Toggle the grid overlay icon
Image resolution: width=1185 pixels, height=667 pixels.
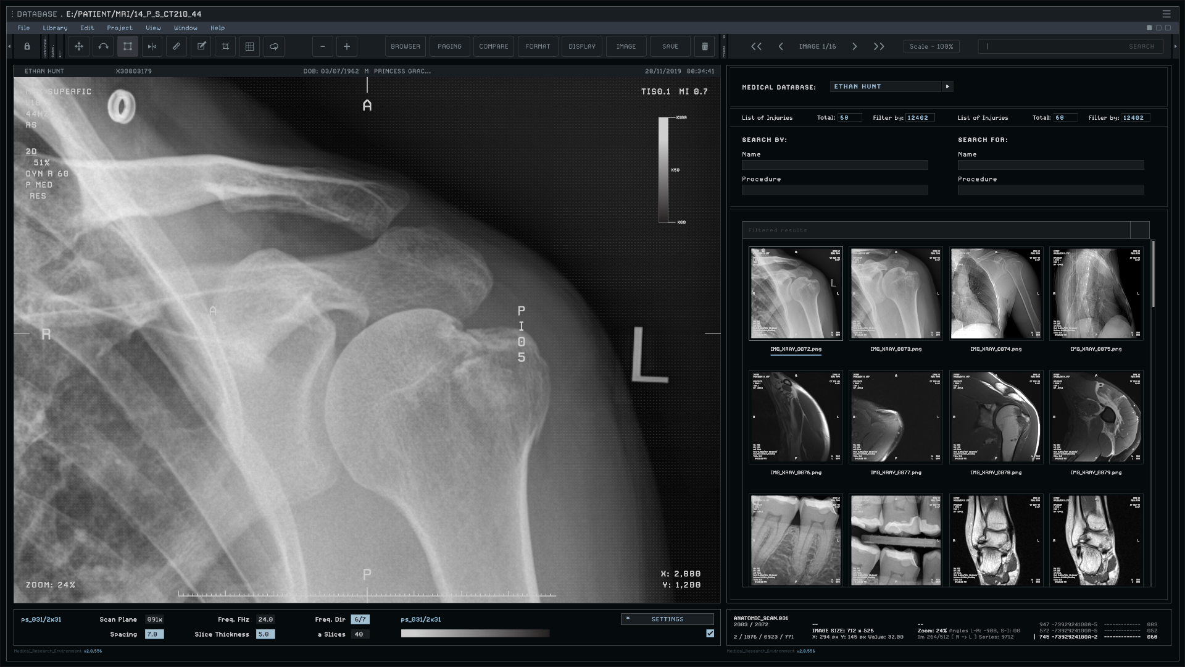[250, 46]
